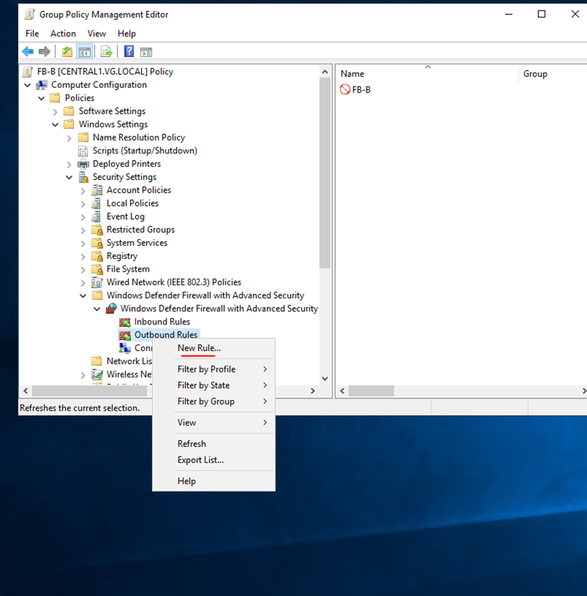This screenshot has width=587, height=596.
Task: Collapse the Security Settings node
Action: [x=69, y=177]
